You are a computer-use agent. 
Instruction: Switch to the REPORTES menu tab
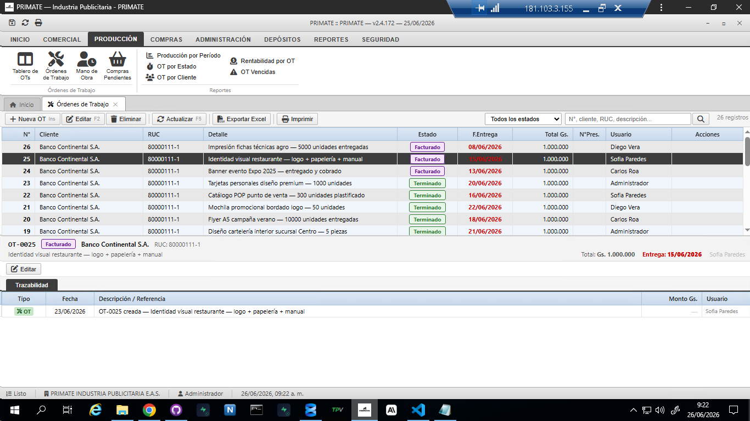click(x=331, y=39)
